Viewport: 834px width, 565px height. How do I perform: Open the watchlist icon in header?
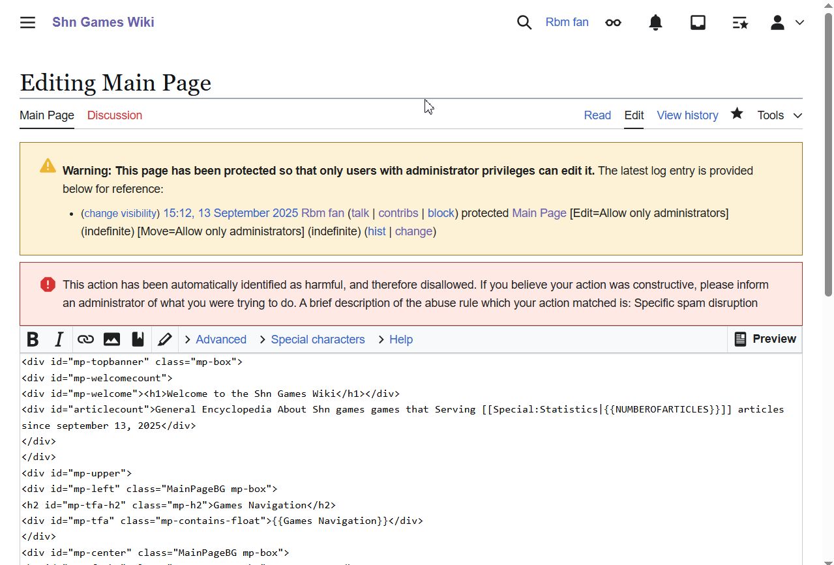click(x=740, y=23)
